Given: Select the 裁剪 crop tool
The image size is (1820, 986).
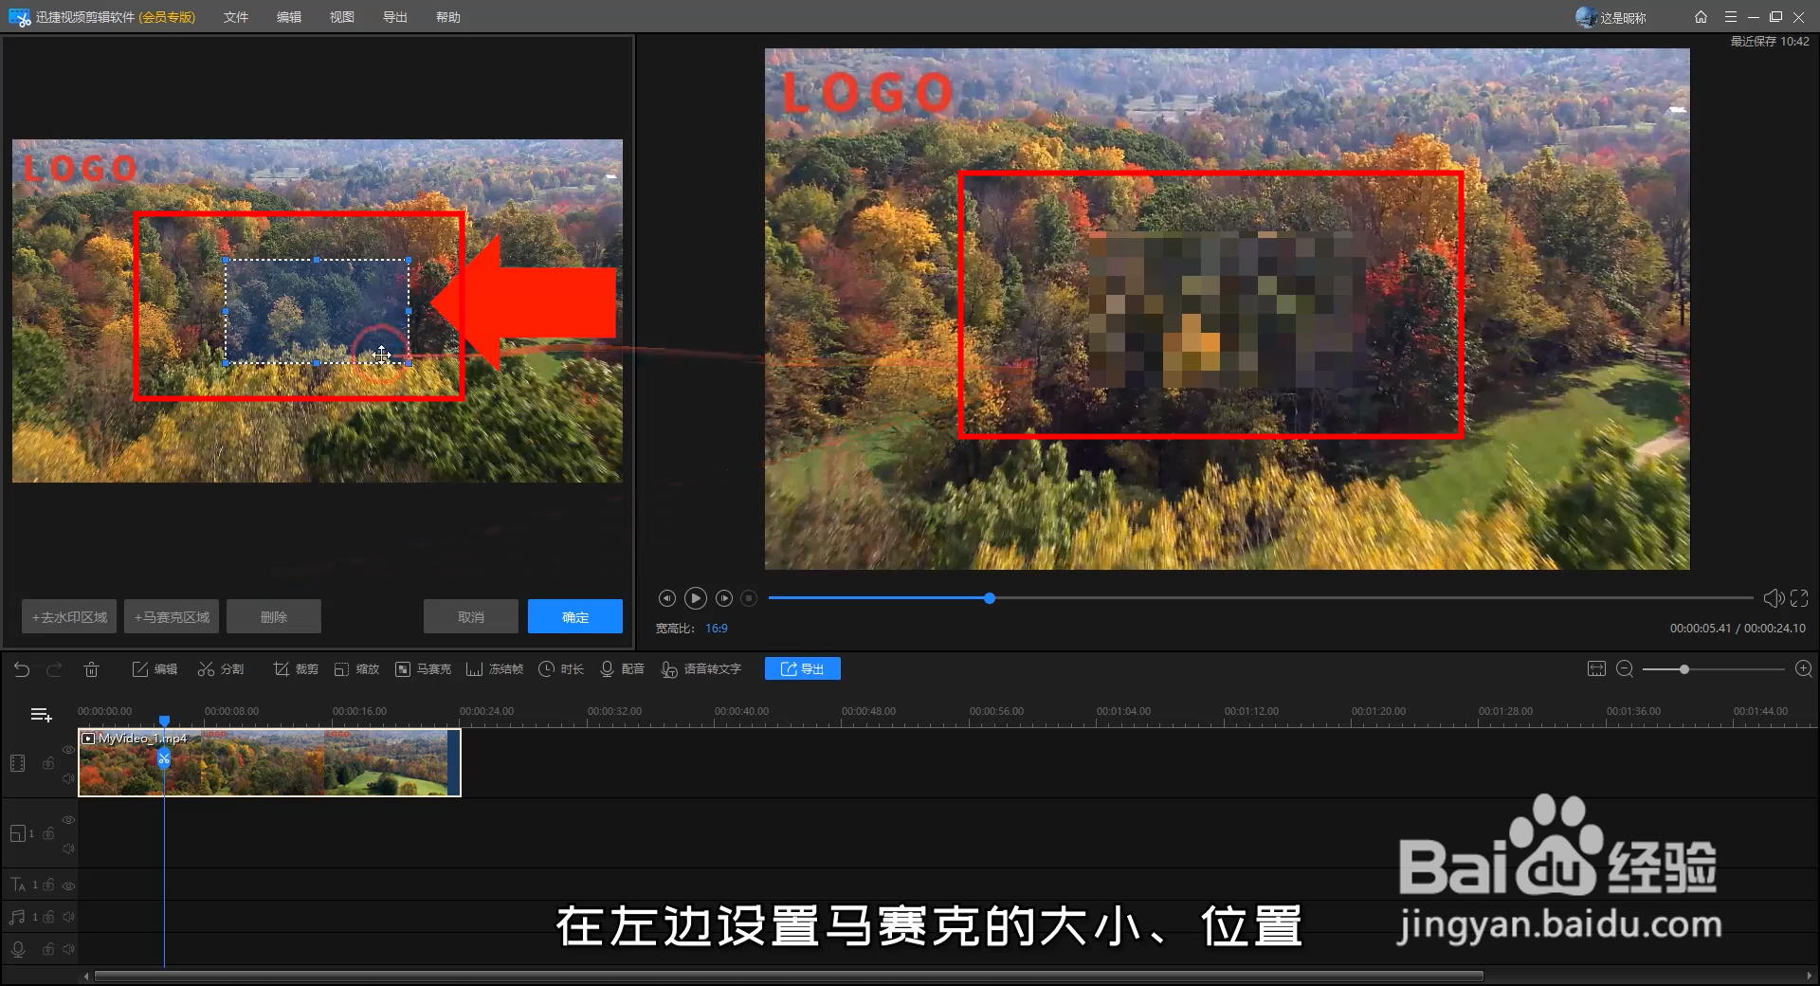Looking at the screenshot, I should click(x=296, y=669).
